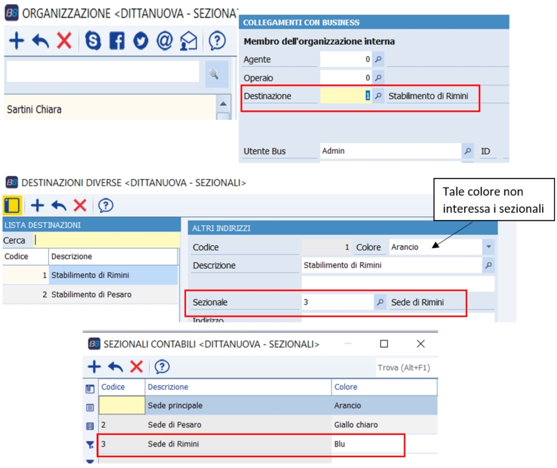Click the add (plus) icon in Organizzazione toolbar
Screen dimensions: 557x468
coord(16,41)
